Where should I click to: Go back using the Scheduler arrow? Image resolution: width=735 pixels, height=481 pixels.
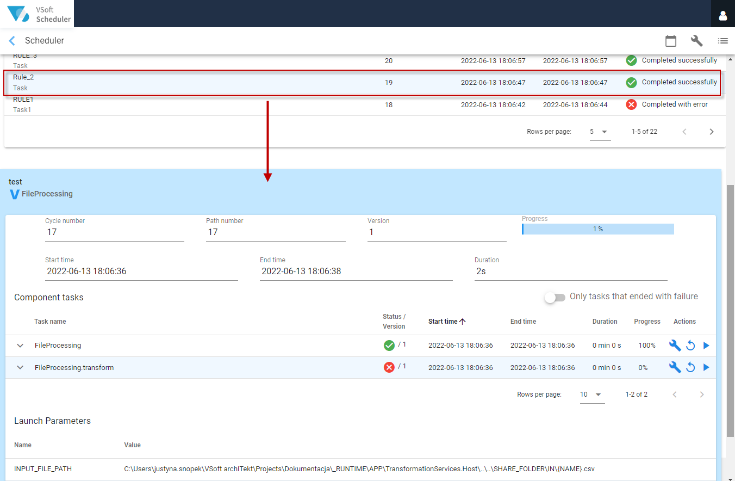tap(12, 41)
